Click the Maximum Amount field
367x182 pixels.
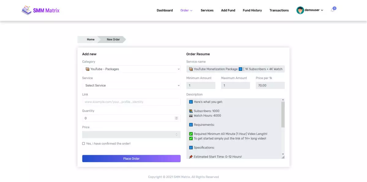[235, 86]
